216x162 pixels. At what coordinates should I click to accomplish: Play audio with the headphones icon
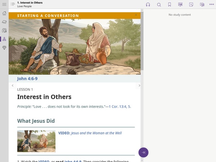click(148, 4)
